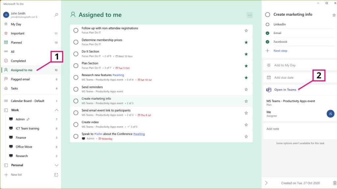Open the Assigned to me options menu

[x=249, y=15]
